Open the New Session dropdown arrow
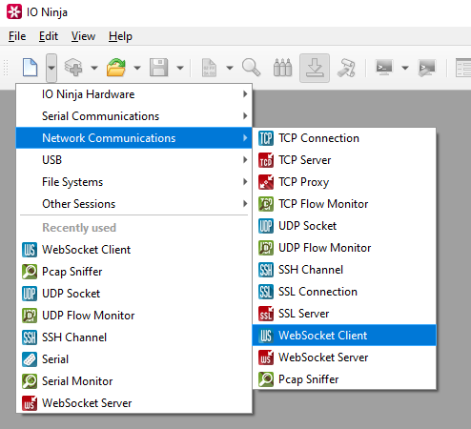 pos(51,68)
